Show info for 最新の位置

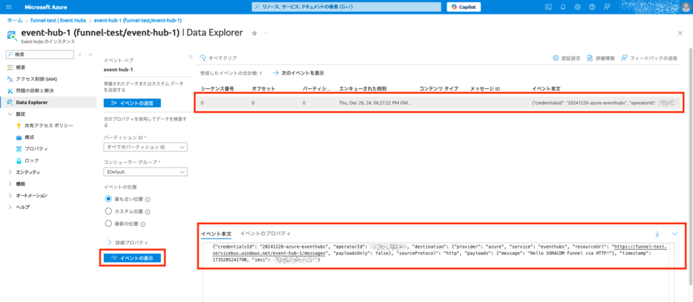click(x=144, y=224)
